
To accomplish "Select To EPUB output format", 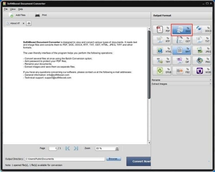I will point(161,71).
